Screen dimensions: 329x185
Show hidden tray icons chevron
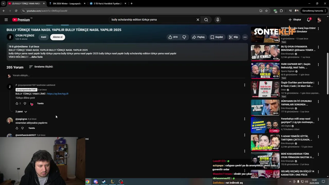click(290, 182)
